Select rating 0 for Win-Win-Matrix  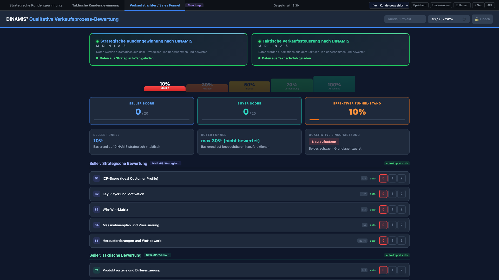383,209
